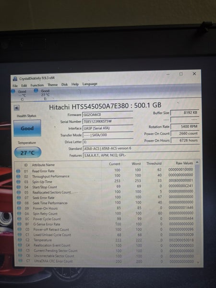Click status icon for G-Sense Error Rate

point(20,224)
